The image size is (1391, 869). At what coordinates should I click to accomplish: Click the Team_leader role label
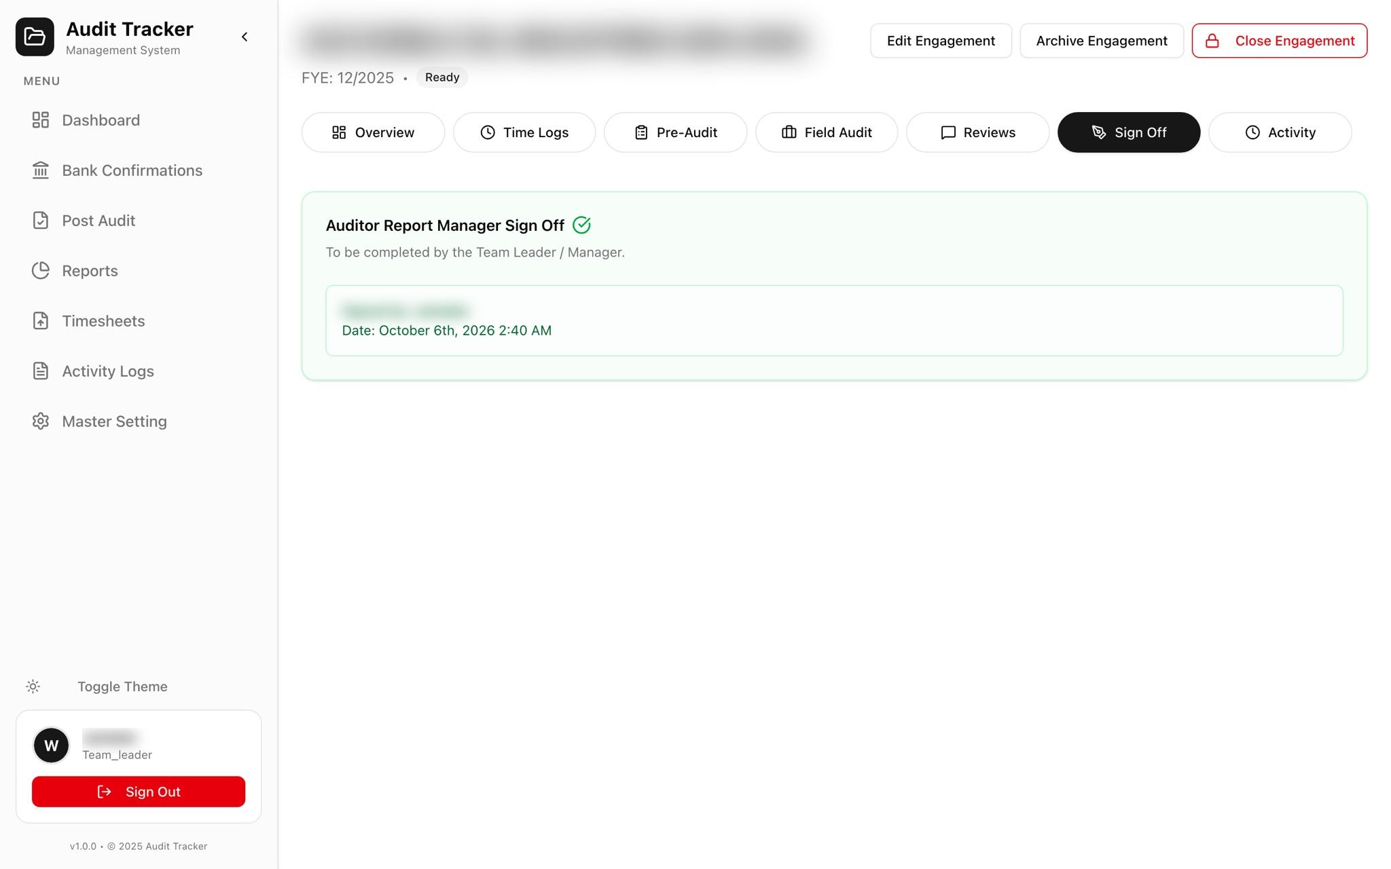tap(117, 755)
